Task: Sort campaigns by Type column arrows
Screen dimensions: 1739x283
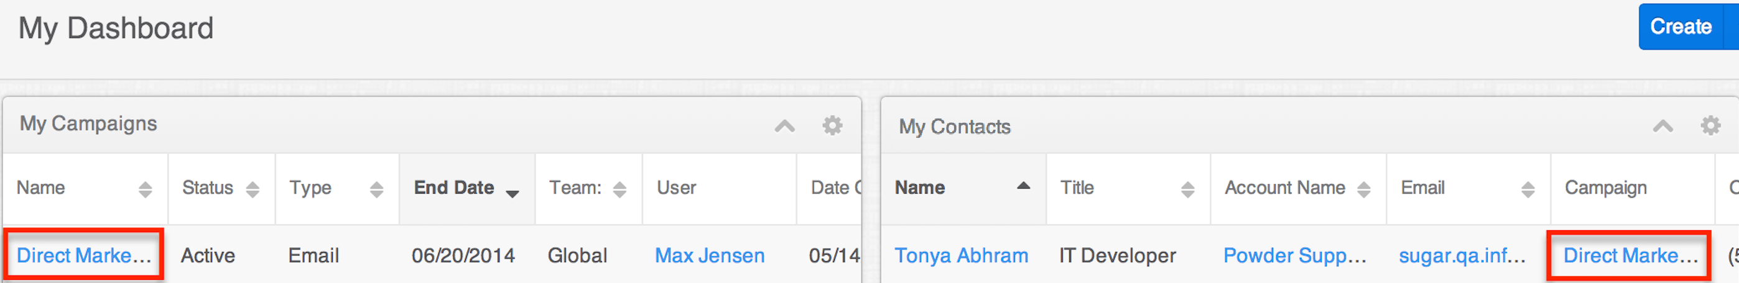Action: click(377, 189)
